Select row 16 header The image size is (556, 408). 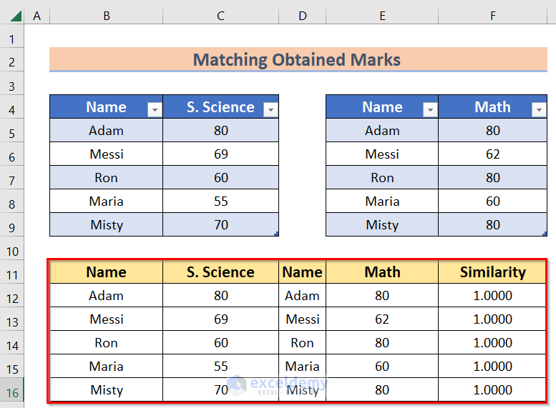[x=13, y=390]
